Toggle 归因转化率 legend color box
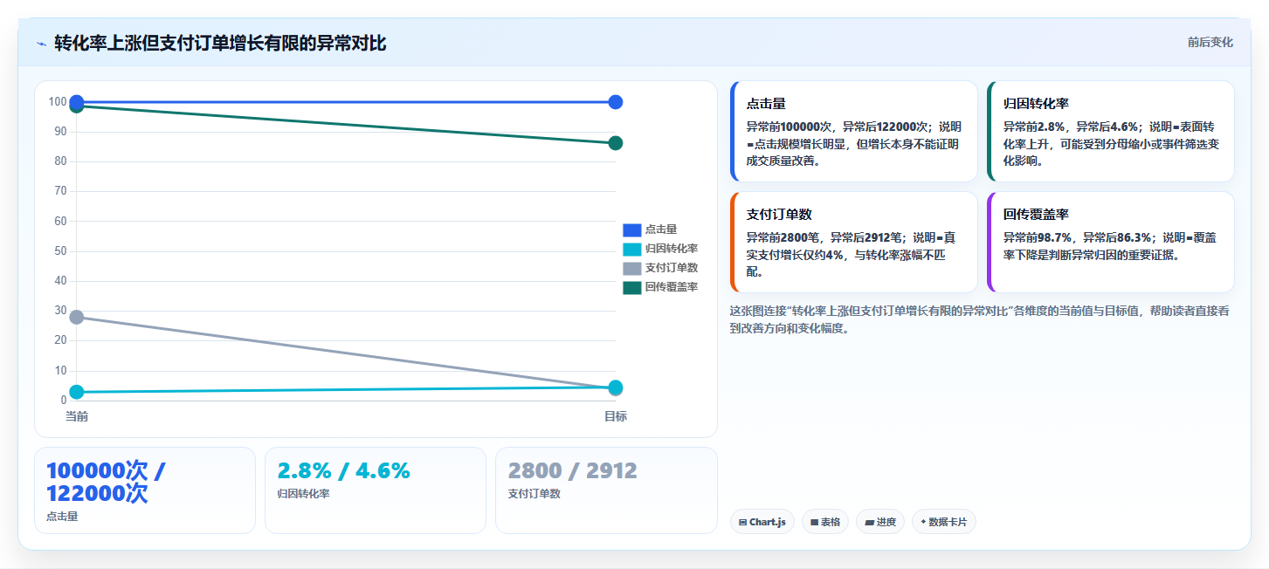The width and height of the screenshot is (1269, 569). pos(631,249)
